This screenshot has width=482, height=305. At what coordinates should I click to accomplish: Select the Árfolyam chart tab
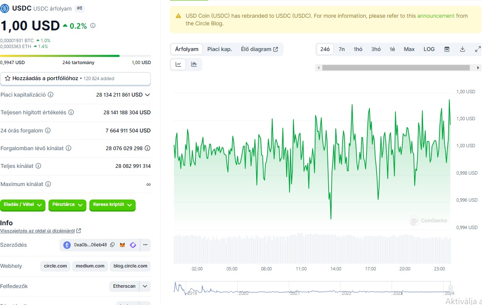point(187,49)
